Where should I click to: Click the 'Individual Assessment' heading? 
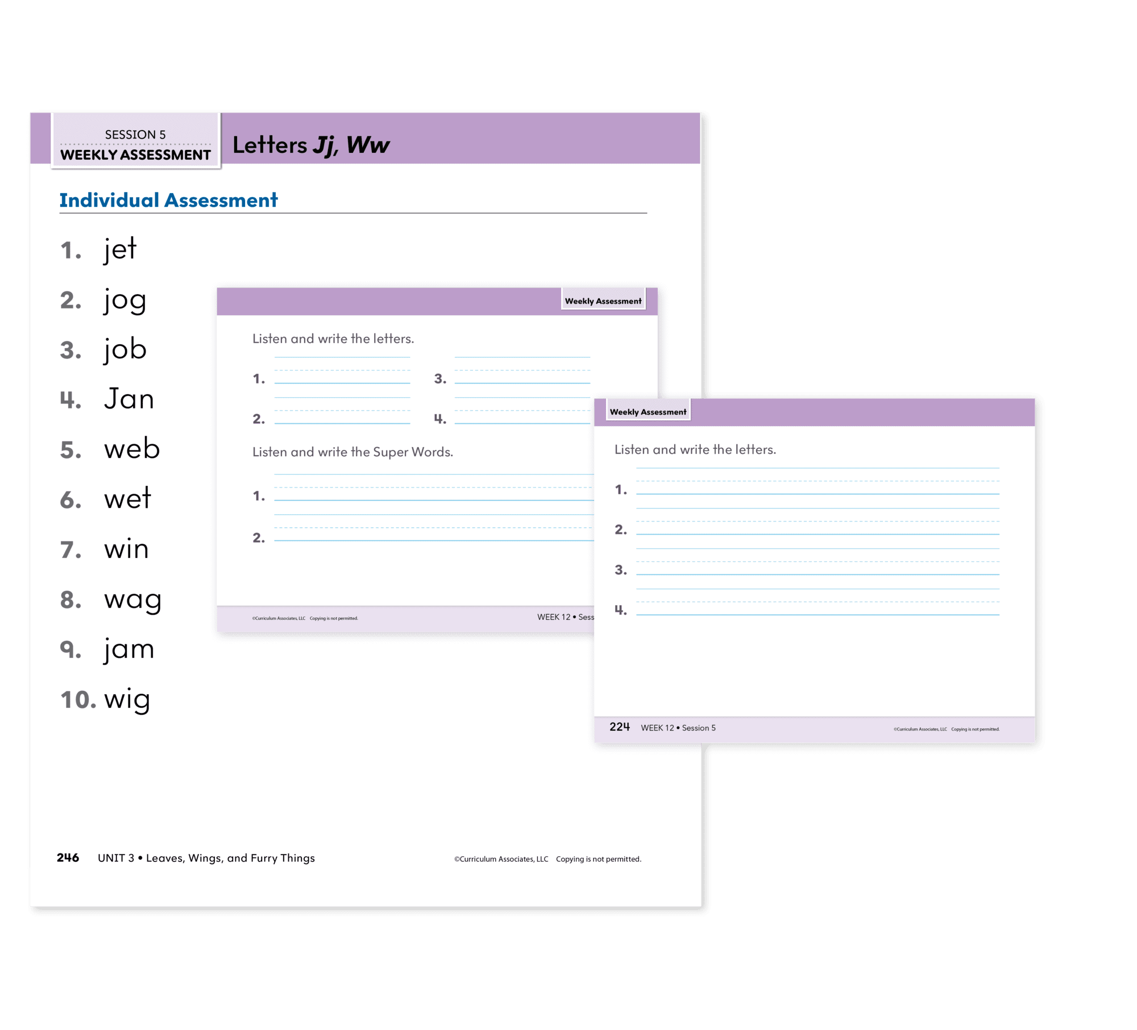click(x=168, y=200)
